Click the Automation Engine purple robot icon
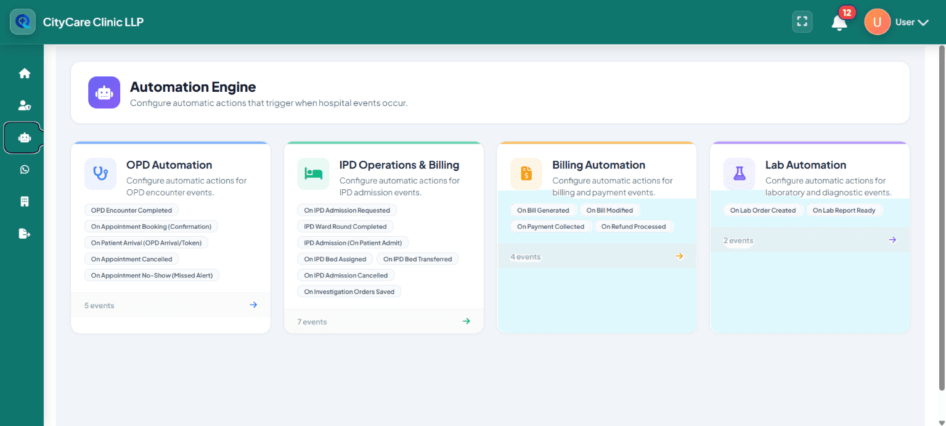The image size is (946, 426). point(104,92)
